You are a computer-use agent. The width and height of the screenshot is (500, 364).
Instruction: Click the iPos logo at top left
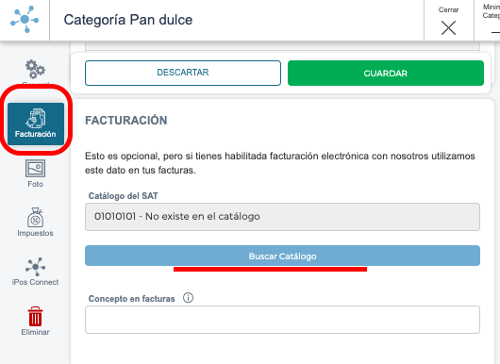coord(25,20)
